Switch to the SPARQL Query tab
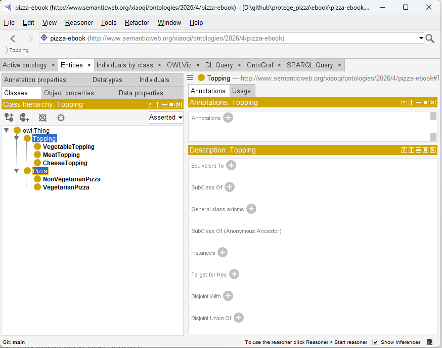The image size is (442, 348). 310,65
